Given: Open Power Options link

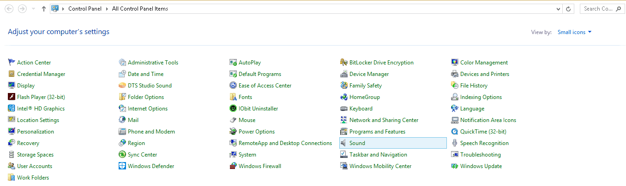Looking at the screenshot, I should tap(257, 132).
